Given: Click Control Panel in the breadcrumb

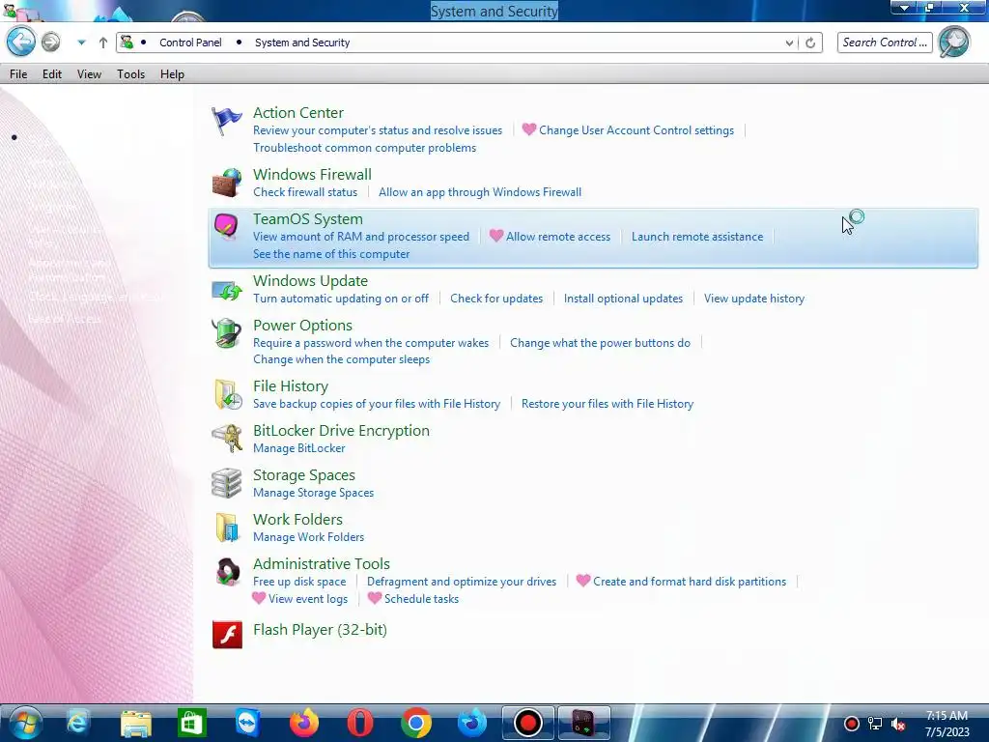Looking at the screenshot, I should click(x=190, y=43).
